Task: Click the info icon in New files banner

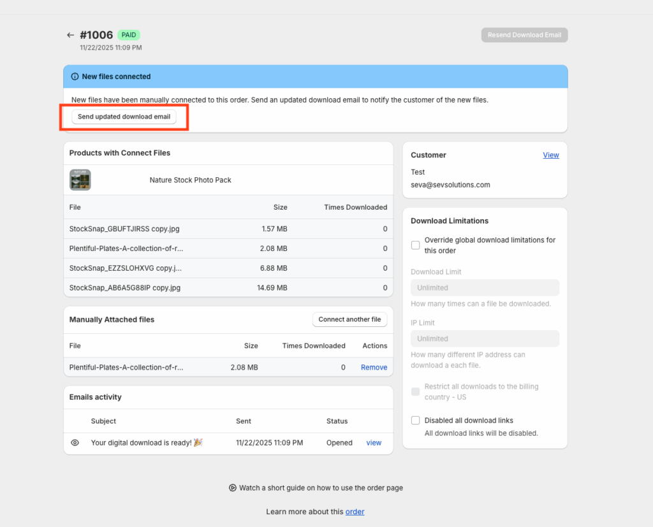Action: coord(75,76)
